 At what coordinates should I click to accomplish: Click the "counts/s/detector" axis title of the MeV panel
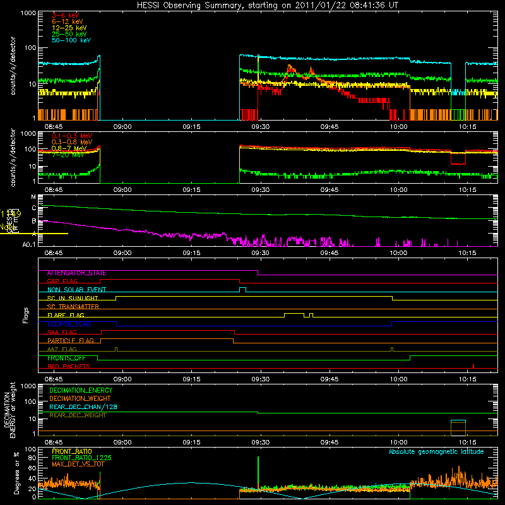pos(13,157)
